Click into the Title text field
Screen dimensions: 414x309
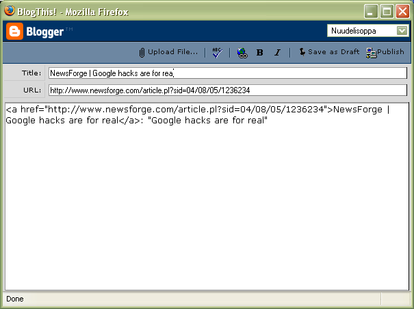227,73
